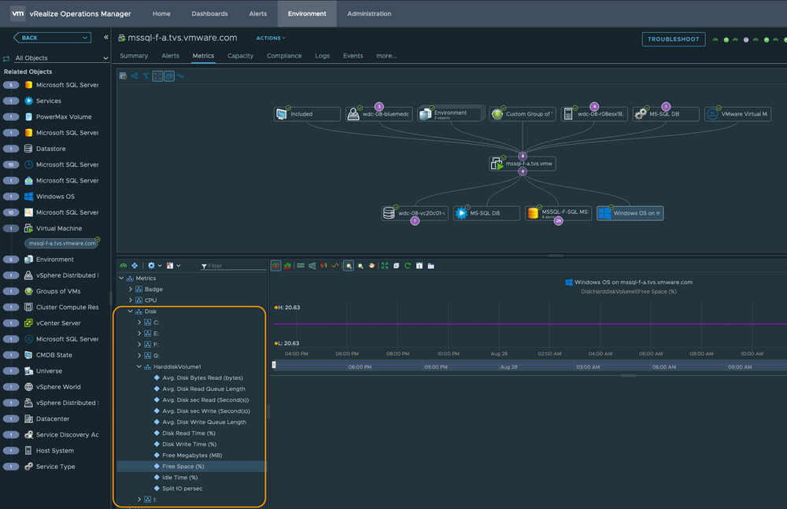Viewport: 787px width, 509px height.
Task: Click Datastore in Related Objects
Action: coord(50,149)
